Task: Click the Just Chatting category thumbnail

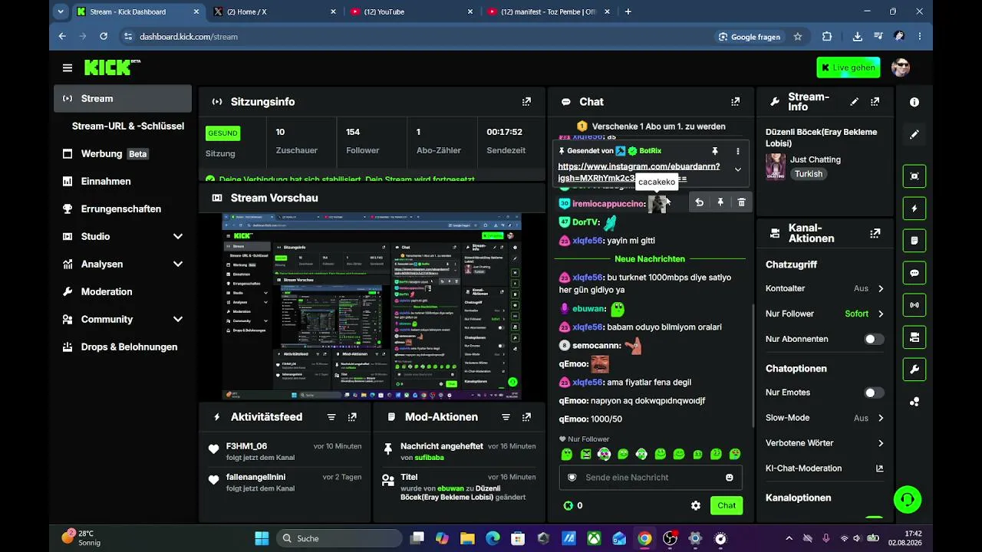Action: click(x=776, y=166)
